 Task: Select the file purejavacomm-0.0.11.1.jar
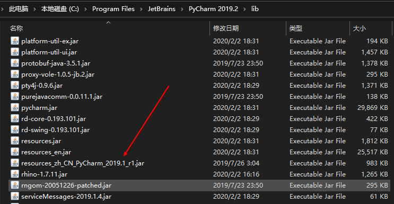coord(62,96)
